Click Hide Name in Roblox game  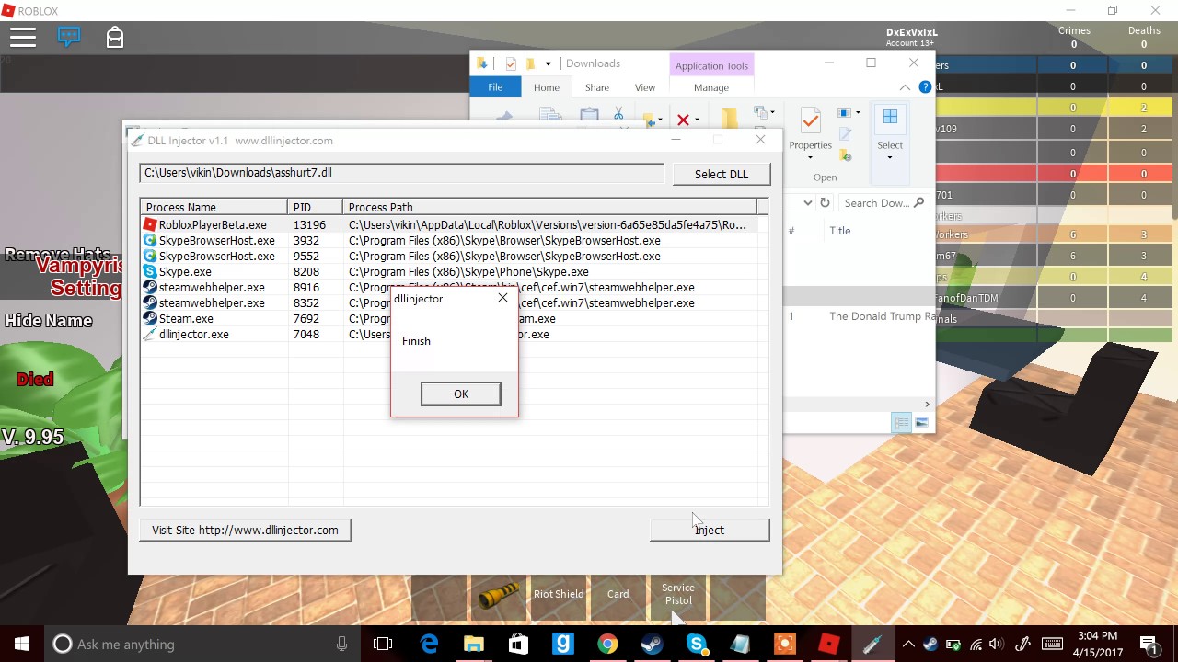48,321
